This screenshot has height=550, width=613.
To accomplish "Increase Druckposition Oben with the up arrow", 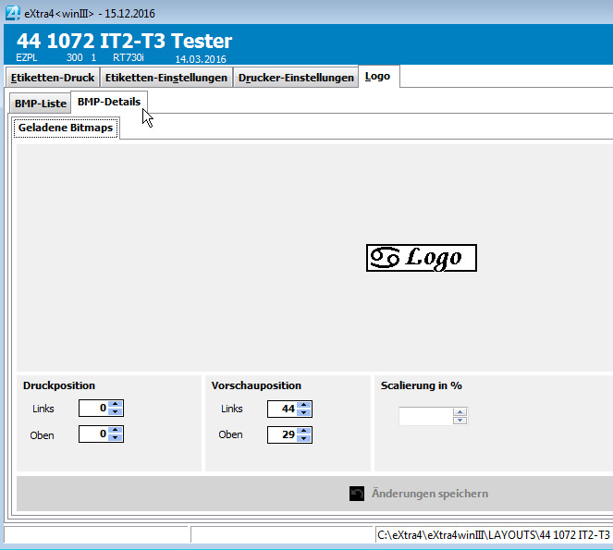I will [116, 430].
